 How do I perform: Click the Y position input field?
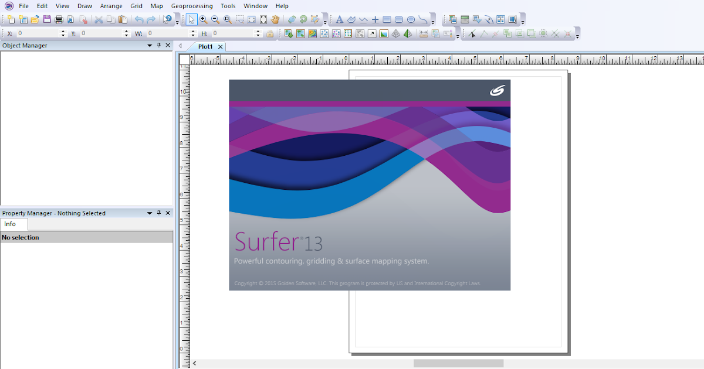pyautogui.click(x=101, y=33)
